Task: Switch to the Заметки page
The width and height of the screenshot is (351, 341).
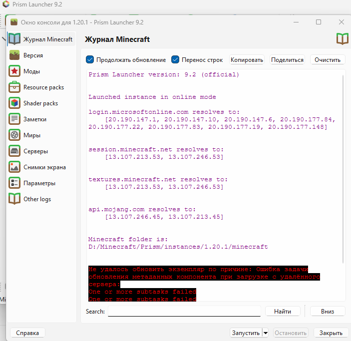Action: tap(41, 119)
